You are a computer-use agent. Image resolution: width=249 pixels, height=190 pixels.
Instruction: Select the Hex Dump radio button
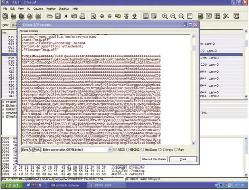click(142, 150)
